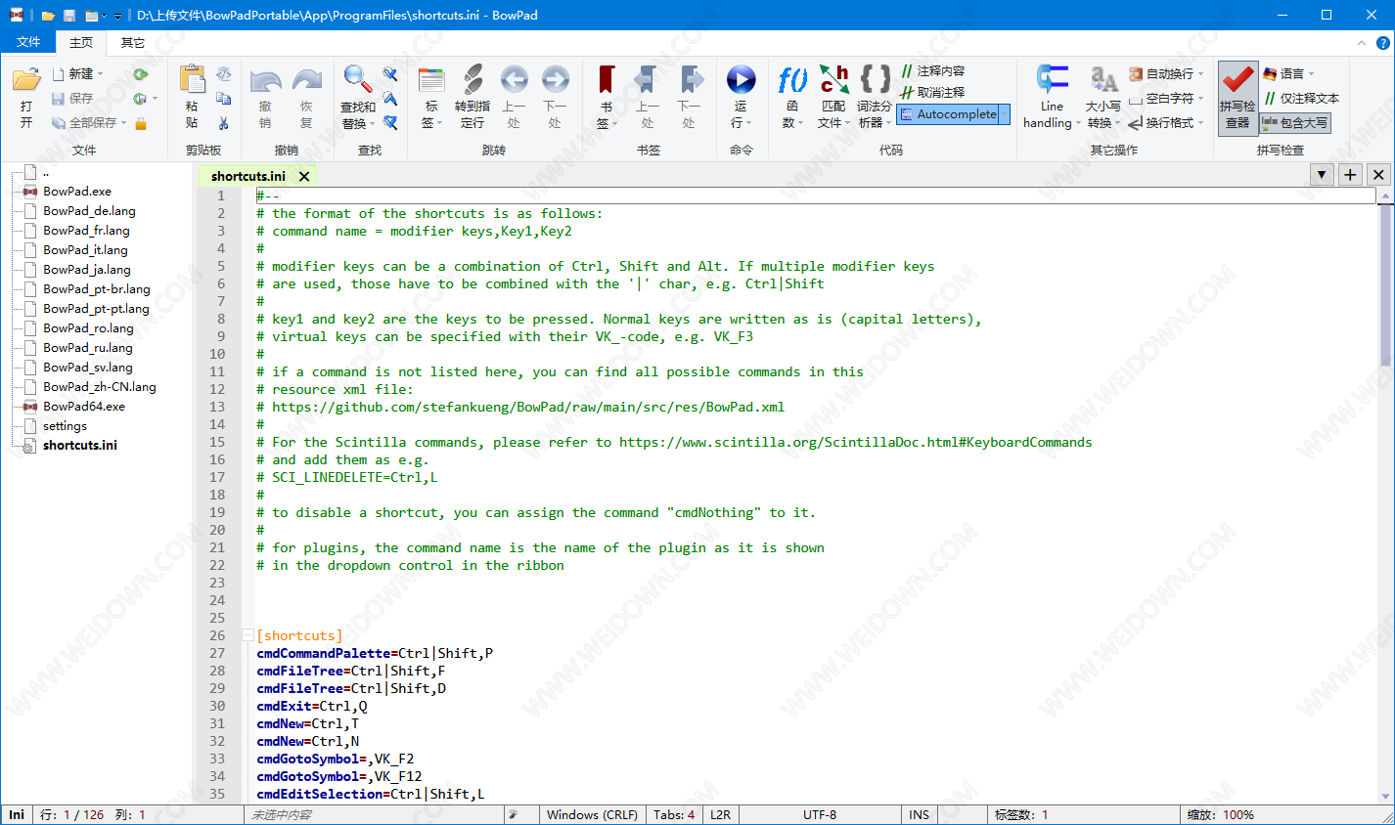Click Windows (CRLF) in the status bar

tap(592, 814)
